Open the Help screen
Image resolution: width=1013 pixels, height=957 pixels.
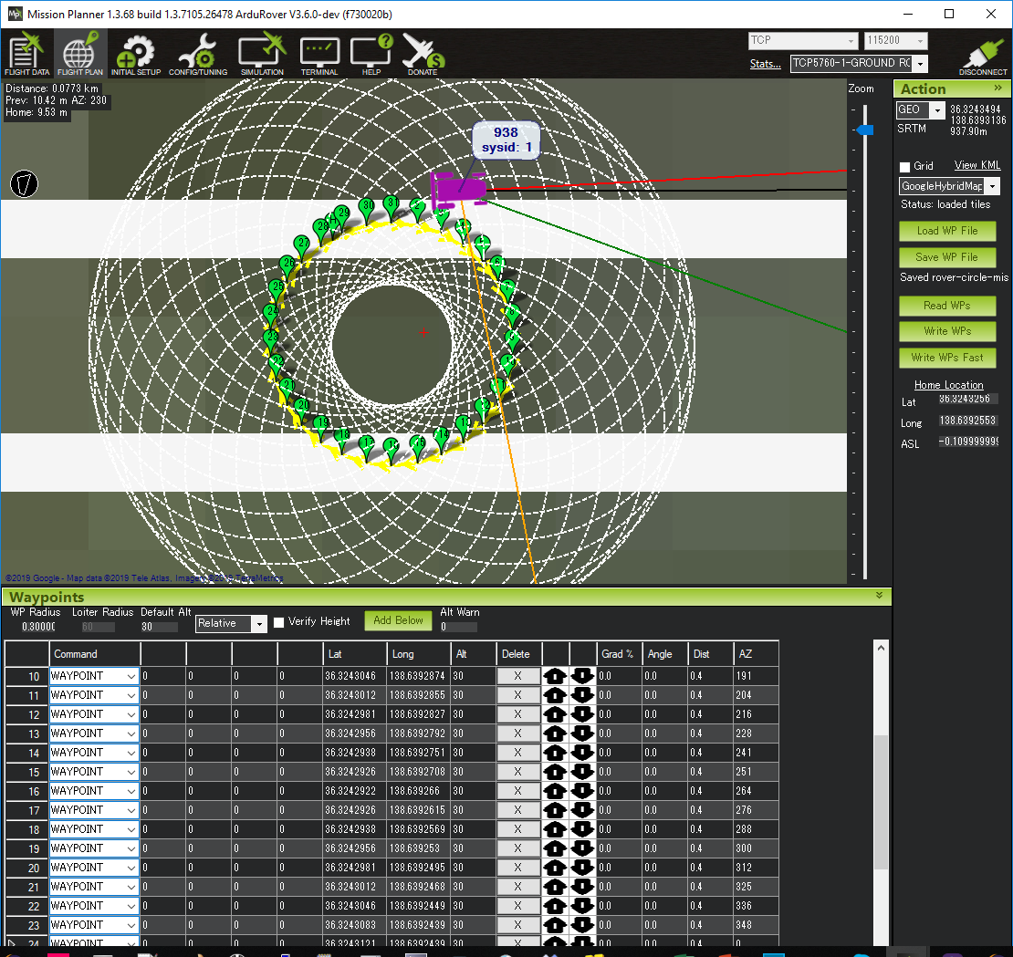[x=371, y=54]
